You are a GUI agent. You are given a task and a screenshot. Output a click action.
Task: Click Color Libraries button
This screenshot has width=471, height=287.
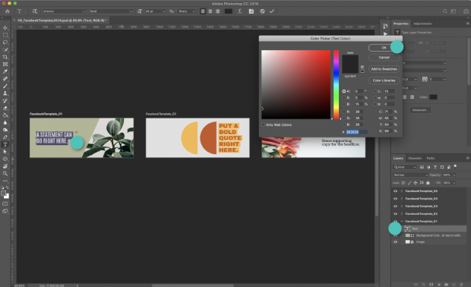[384, 80]
